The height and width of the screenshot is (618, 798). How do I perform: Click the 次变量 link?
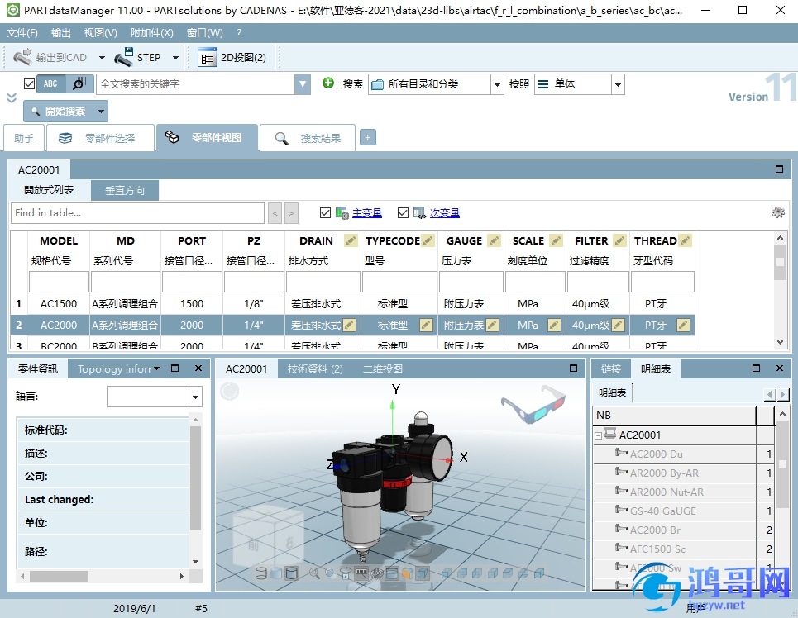(444, 213)
